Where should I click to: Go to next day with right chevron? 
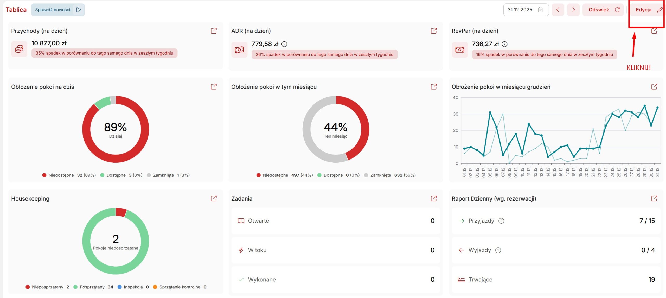pyautogui.click(x=573, y=10)
